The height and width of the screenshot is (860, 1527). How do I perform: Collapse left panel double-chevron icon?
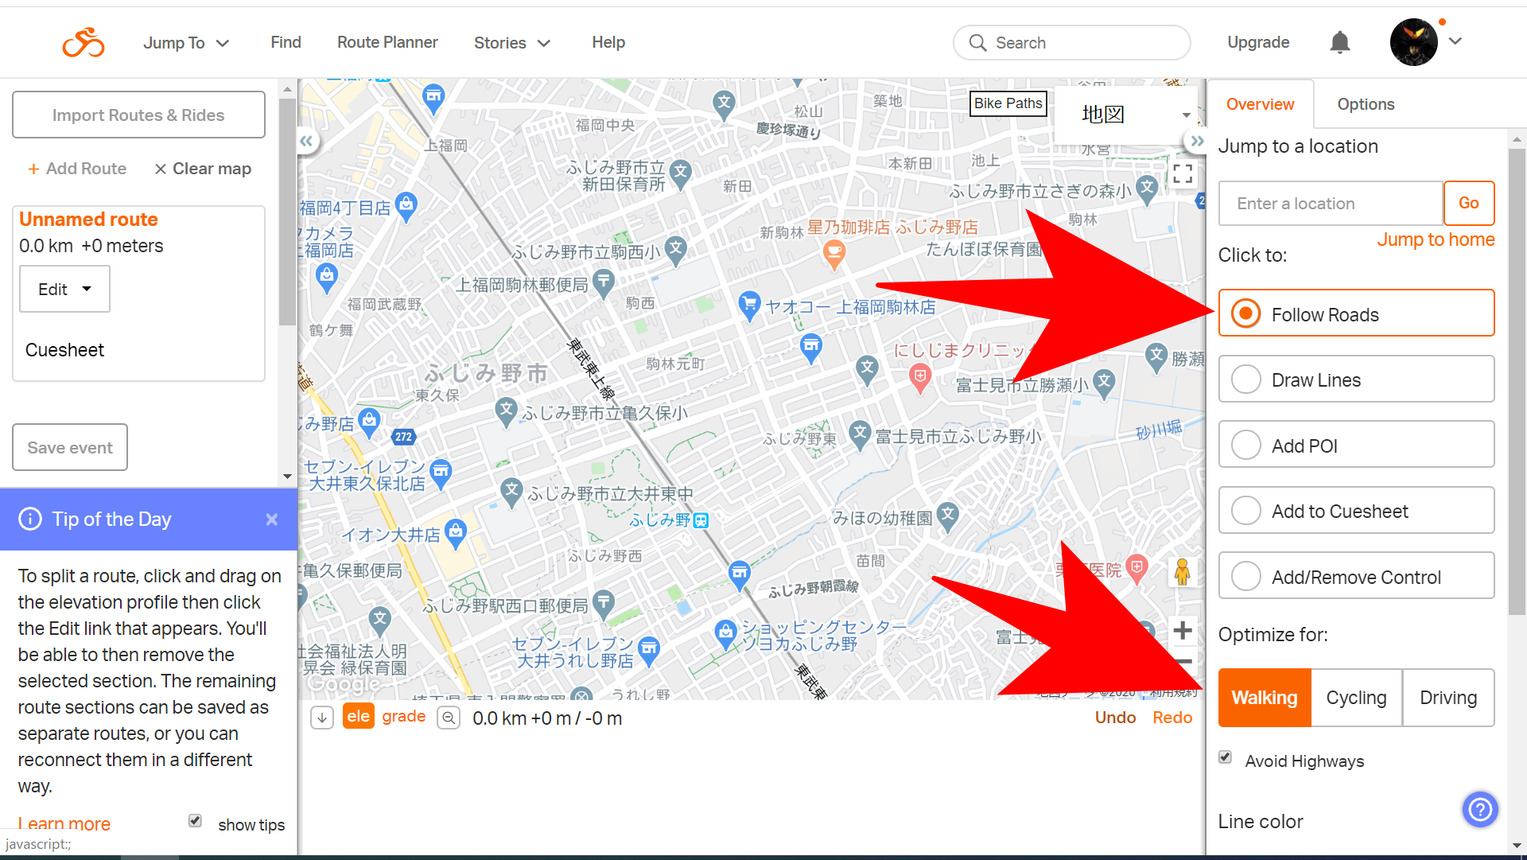(x=306, y=141)
